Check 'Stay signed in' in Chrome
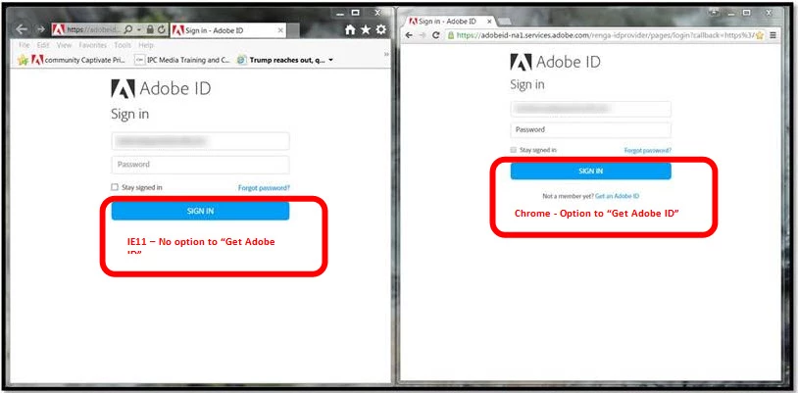798x393 pixels. [513, 150]
